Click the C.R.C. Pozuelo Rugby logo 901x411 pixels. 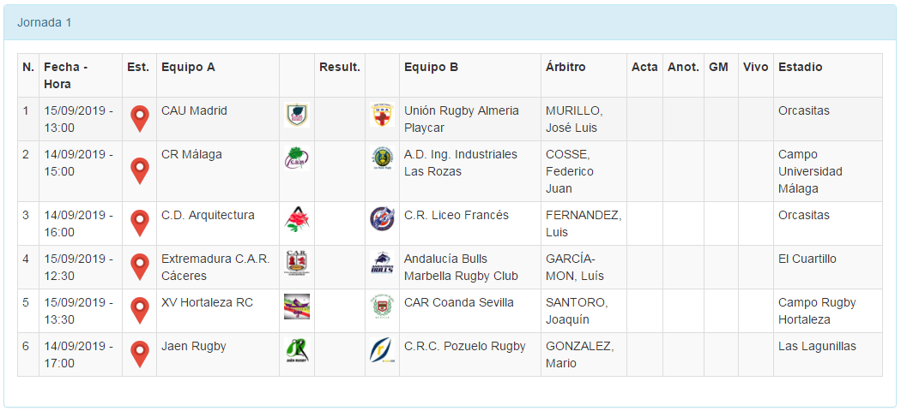point(382,350)
